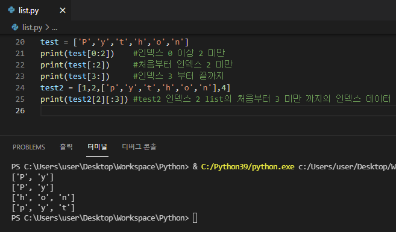This screenshot has height=232, width=396.
Task: Click print(test[0:2]) code on line 21
Action: click(x=77, y=53)
